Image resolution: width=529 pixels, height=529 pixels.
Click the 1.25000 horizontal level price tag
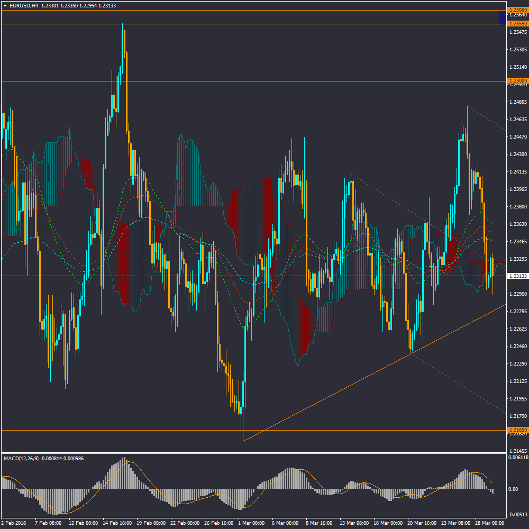point(517,81)
